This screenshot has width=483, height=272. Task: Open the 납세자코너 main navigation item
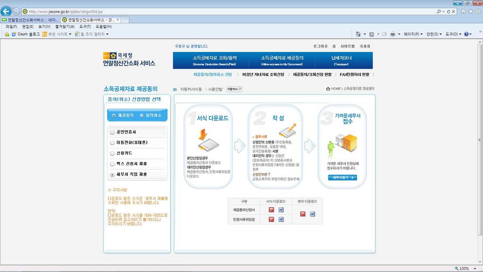click(x=341, y=60)
